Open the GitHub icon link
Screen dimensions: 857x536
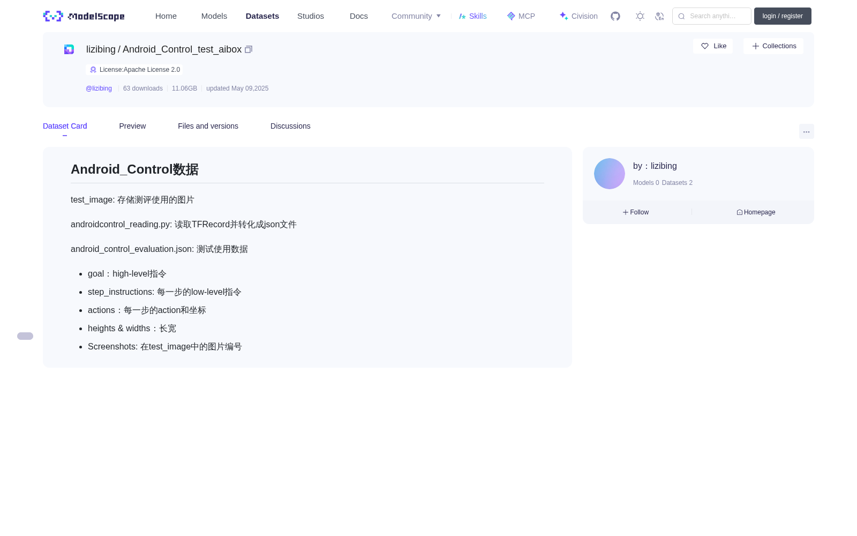615,16
